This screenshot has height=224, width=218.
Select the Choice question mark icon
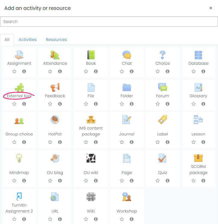[163, 55]
